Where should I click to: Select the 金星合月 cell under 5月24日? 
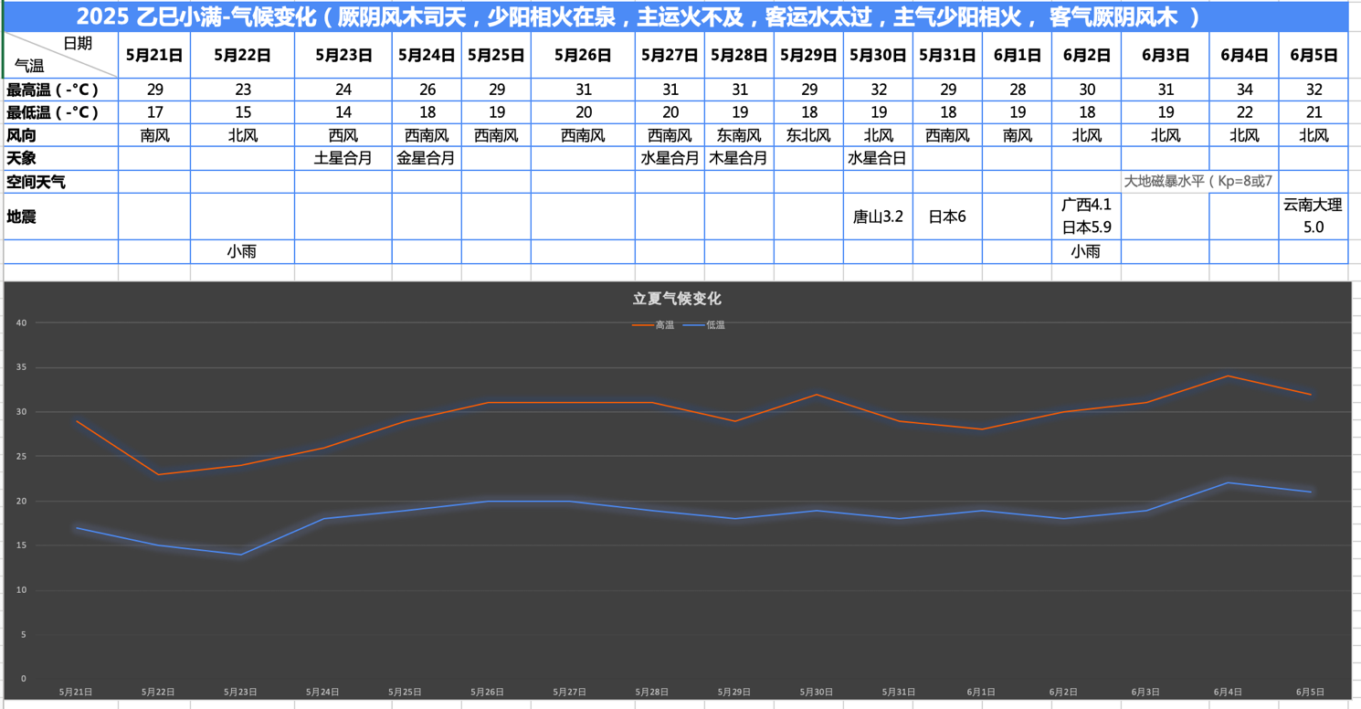click(427, 158)
